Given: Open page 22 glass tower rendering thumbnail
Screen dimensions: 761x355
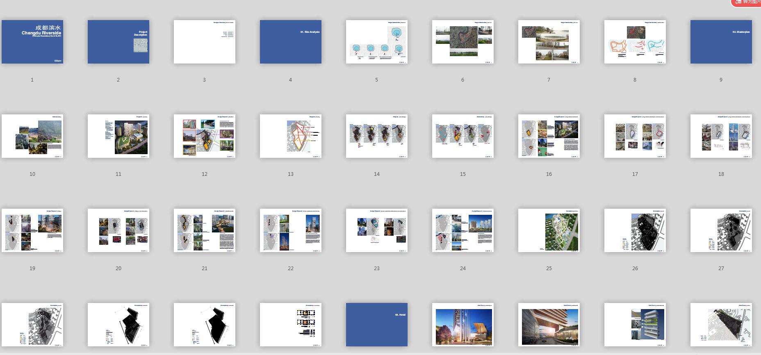Looking at the screenshot, I should 291,230.
